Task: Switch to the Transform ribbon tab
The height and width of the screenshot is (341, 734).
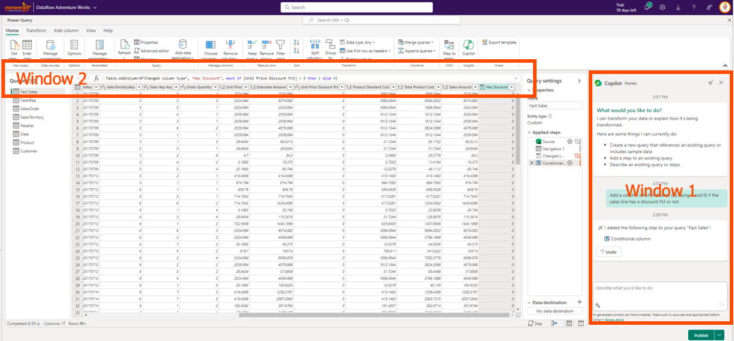Action: [36, 30]
